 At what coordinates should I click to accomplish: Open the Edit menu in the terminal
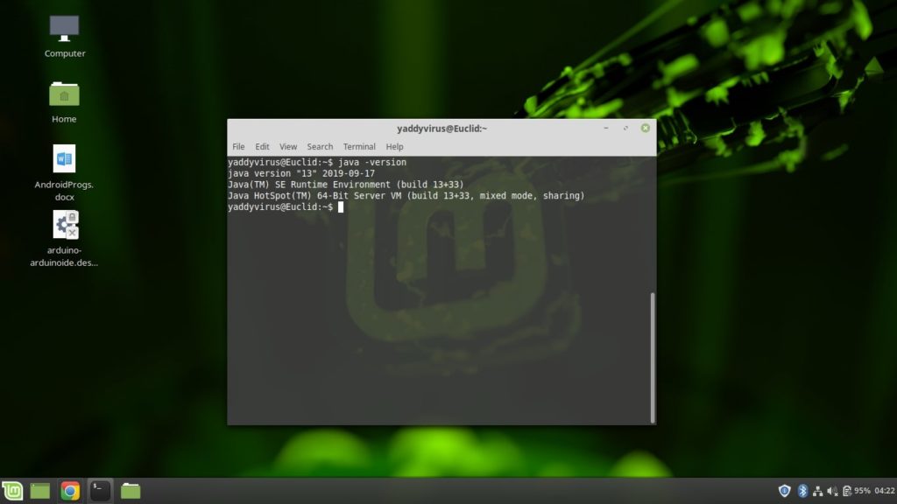261,146
